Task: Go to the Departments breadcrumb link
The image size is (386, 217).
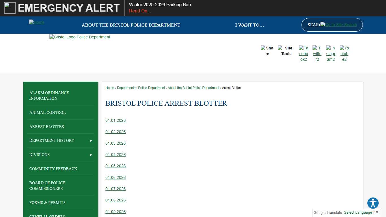Action: coord(126,88)
